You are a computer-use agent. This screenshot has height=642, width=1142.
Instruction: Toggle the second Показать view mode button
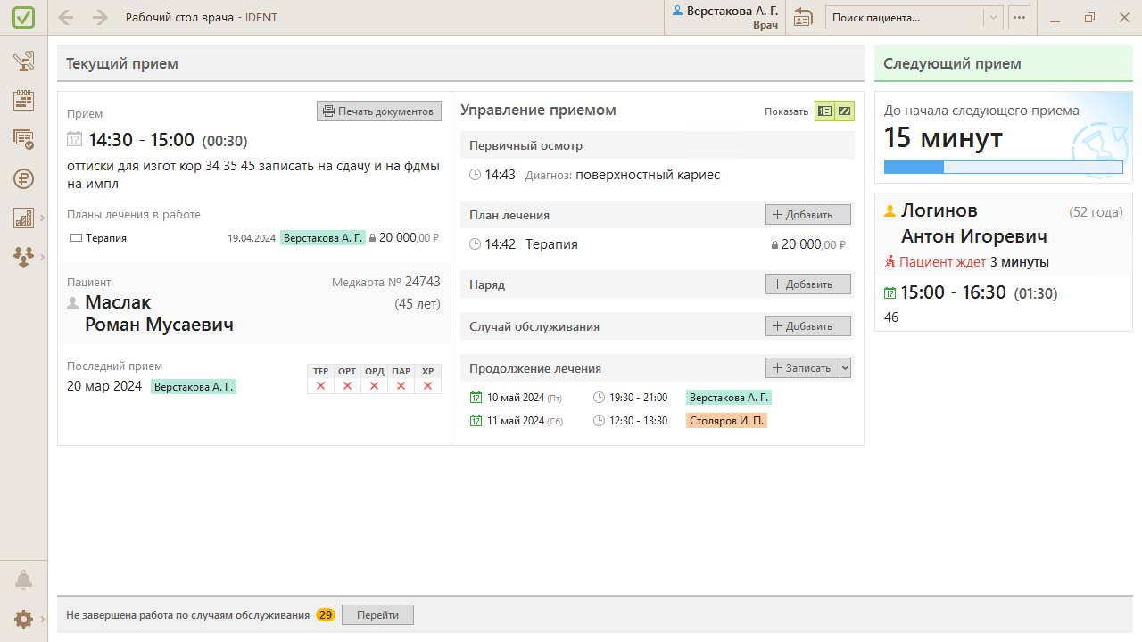pyautogui.click(x=844, y=111)
